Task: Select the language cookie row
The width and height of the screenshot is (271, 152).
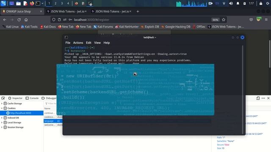Action: (x=53, y=121)
